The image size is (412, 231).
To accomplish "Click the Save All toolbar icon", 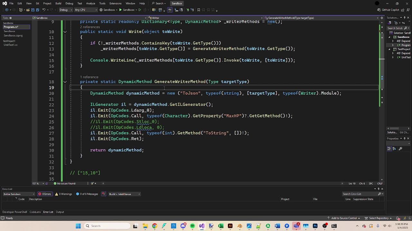I will click(x=37, y=10).
